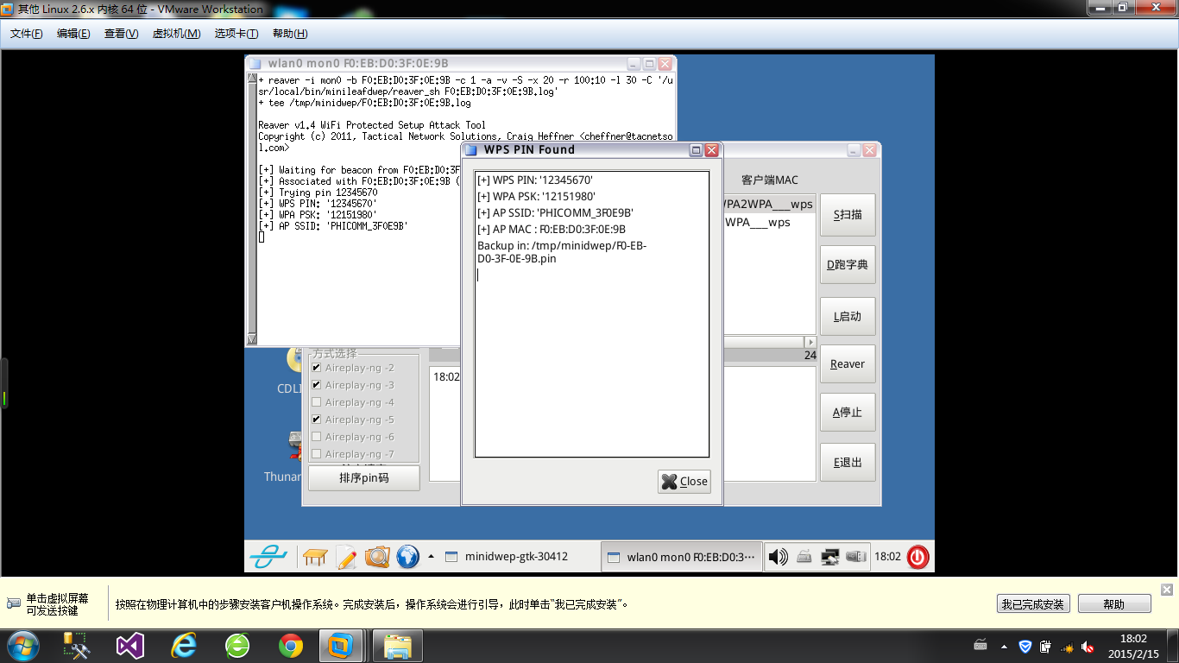Viewport: 1179px width, 663px height.
Task: Select VMware Workstation taskbar icon
Action: (342, 646)
